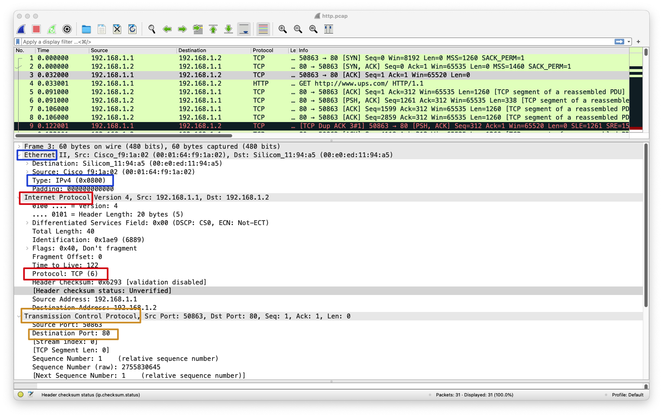The width and height of the screenshot is (663, 417).
Task: Expand the Flags: 0x40 field
Action: (x=27, y=248)
